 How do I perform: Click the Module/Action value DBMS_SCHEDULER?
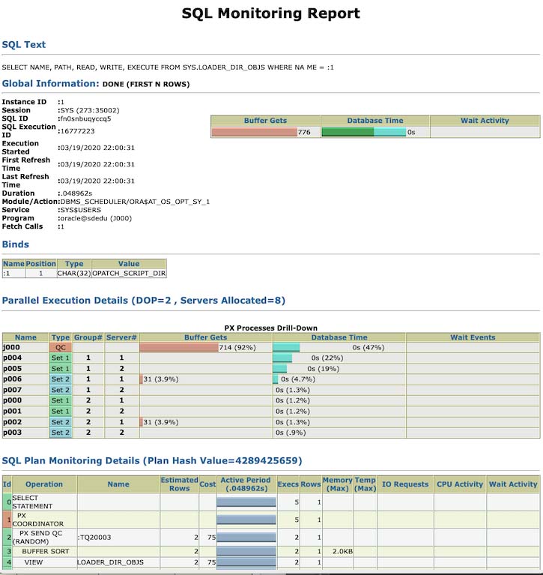135,202
